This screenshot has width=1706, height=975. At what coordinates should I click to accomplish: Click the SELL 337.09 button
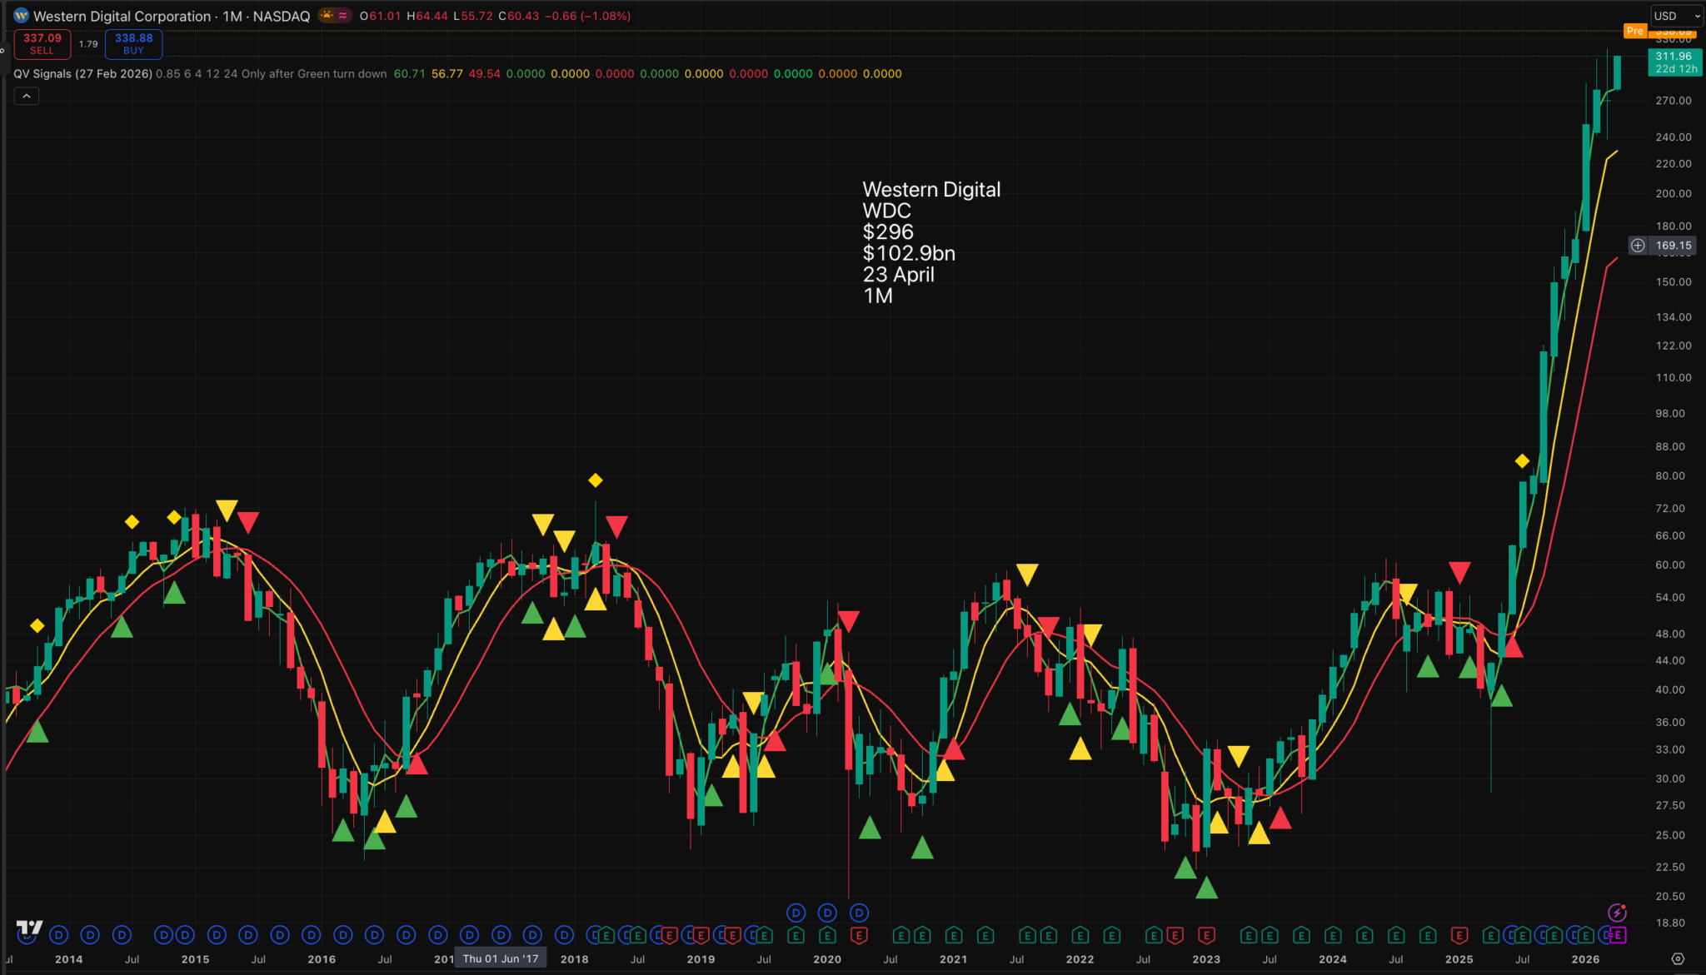pyautogui.click(x=42, y=44)
